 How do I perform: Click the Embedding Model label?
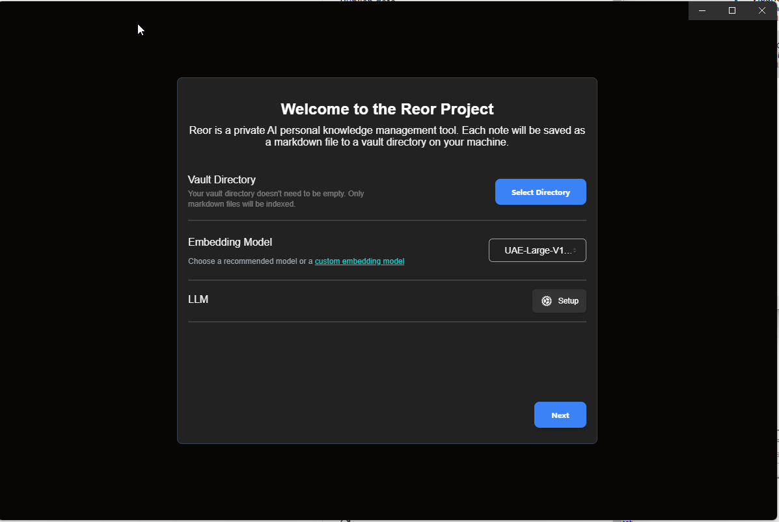(x=230, y=242)
